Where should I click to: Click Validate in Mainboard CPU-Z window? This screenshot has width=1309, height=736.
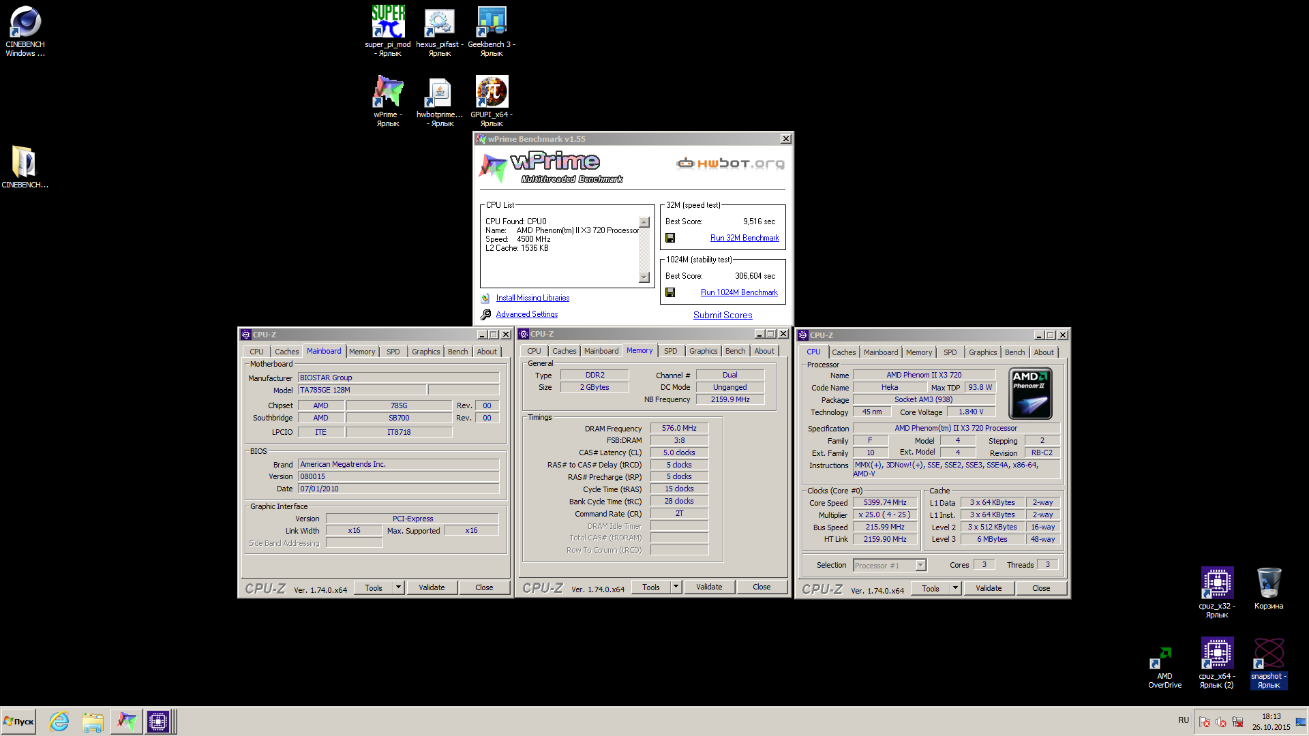(x=432, y=587)
